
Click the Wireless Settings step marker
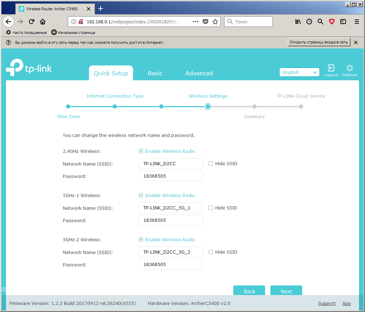(x=208, y=106)
